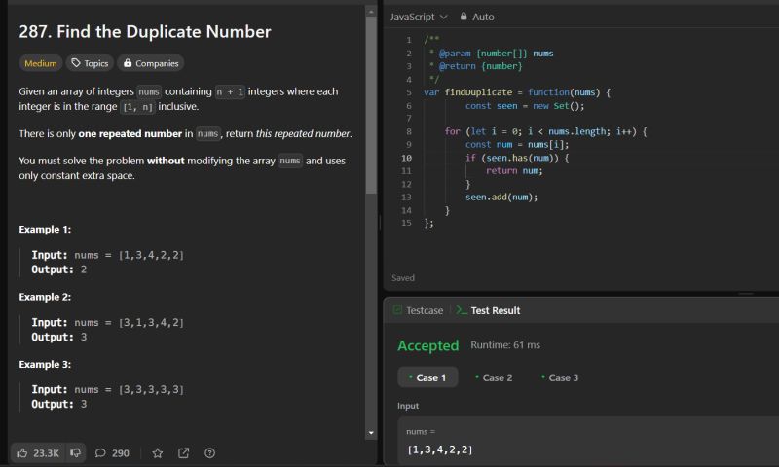Switch to the Test Result tab
The width and height of the screenshot is (779, 467).
coord(488,310)
